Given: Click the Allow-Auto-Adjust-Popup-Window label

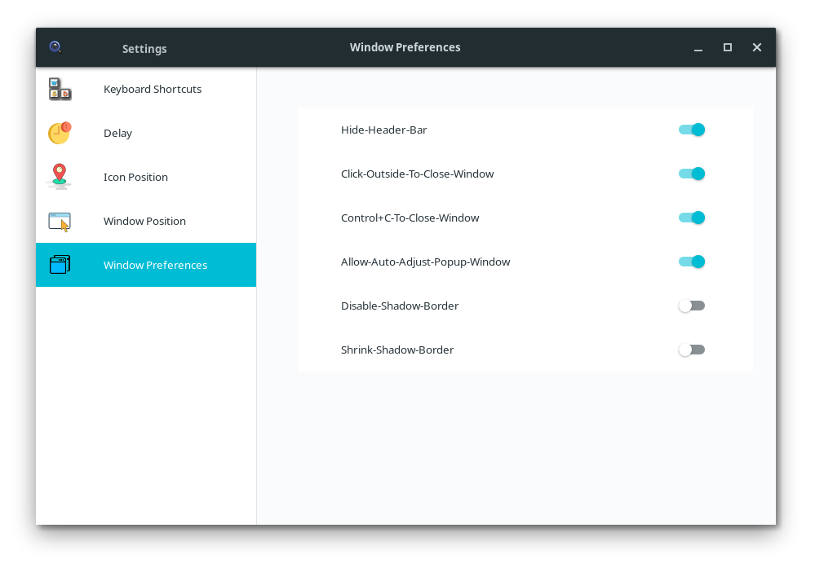Looking at the screenshot, I should click(425, 262).
